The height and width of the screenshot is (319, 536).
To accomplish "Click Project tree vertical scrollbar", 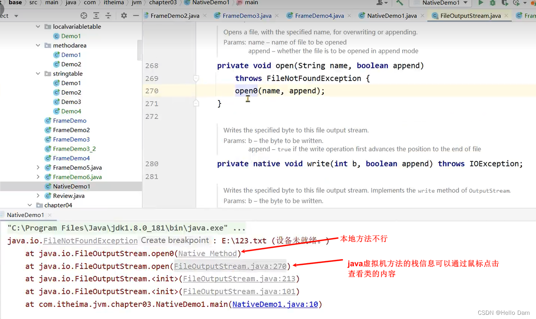I will pos(140,50).
